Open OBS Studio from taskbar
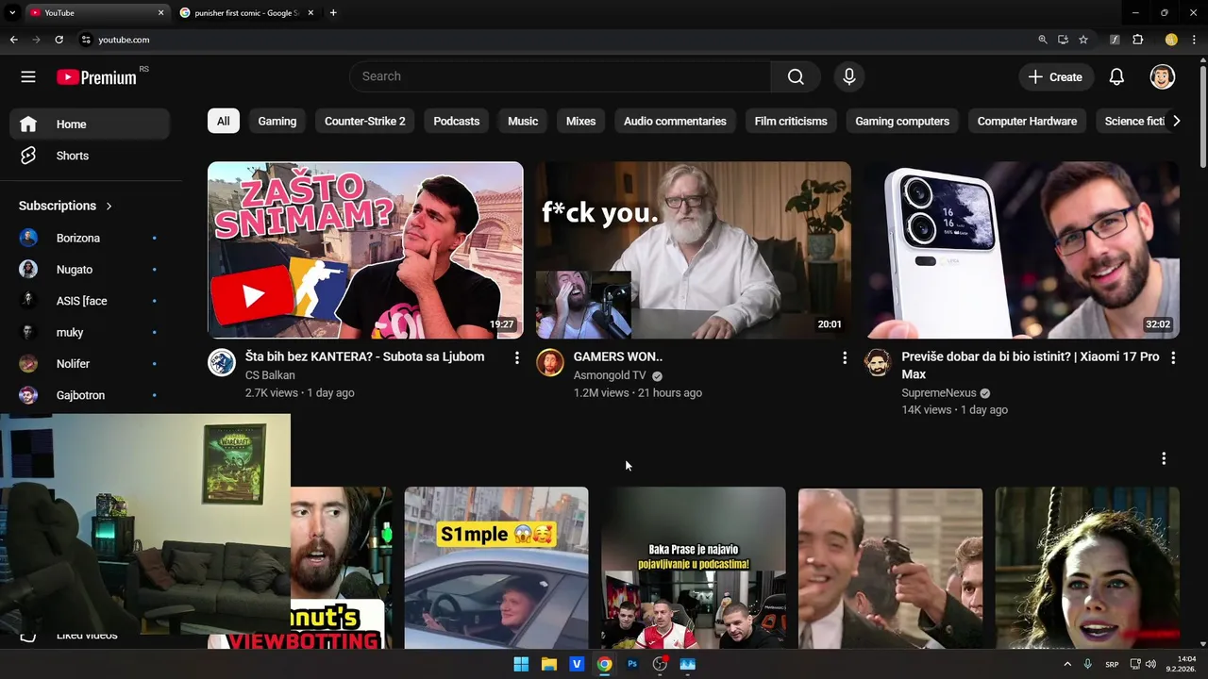Image resolution: width=1208 pixels, height=679 pixels. pyautogui.click(x=660, y=664)
